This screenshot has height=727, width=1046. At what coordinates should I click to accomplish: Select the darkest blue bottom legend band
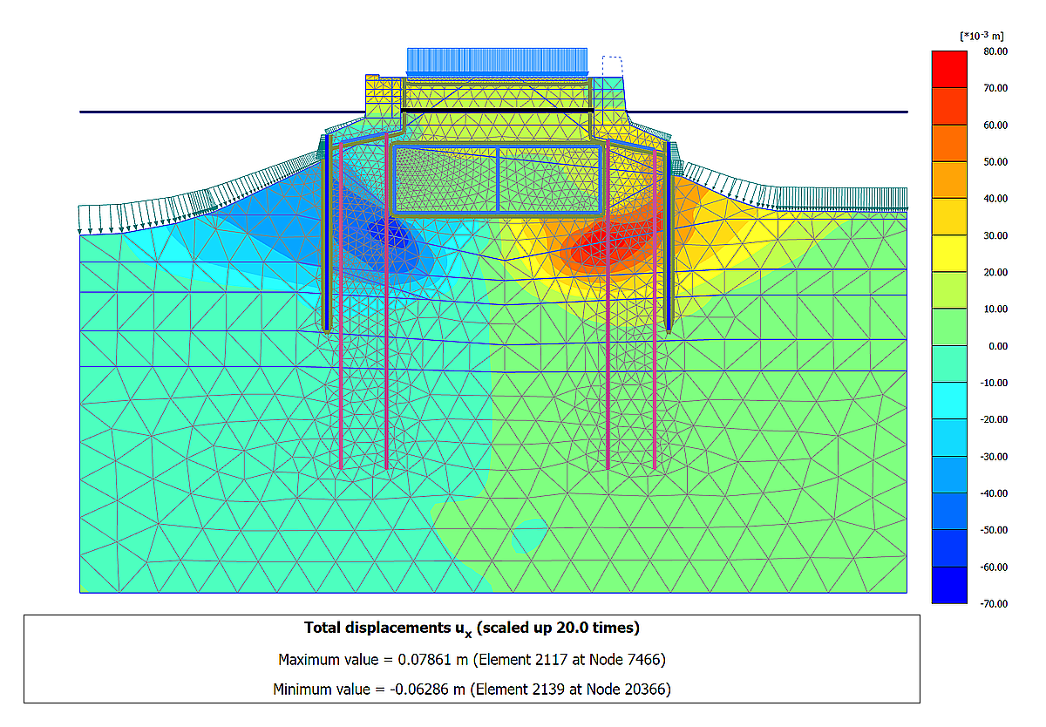pos(949,585)
